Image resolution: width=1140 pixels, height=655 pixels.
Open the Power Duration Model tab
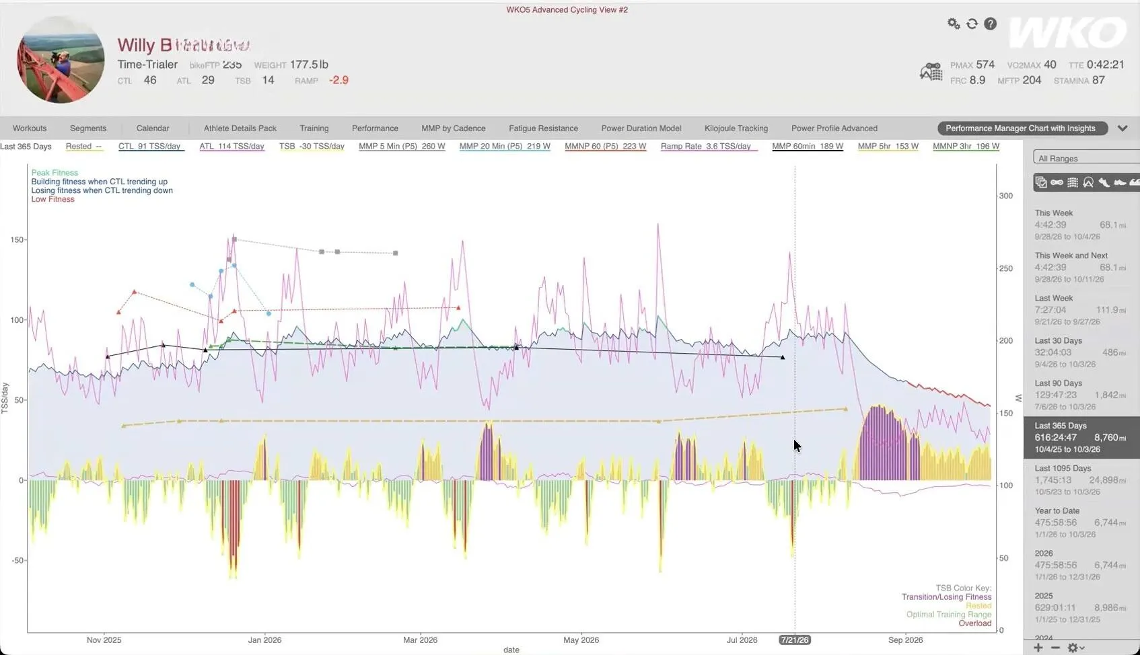point(641,128)
